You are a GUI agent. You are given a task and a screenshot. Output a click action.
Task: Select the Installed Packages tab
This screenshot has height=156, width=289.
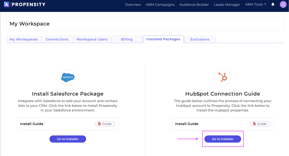(x=163, y=39)
